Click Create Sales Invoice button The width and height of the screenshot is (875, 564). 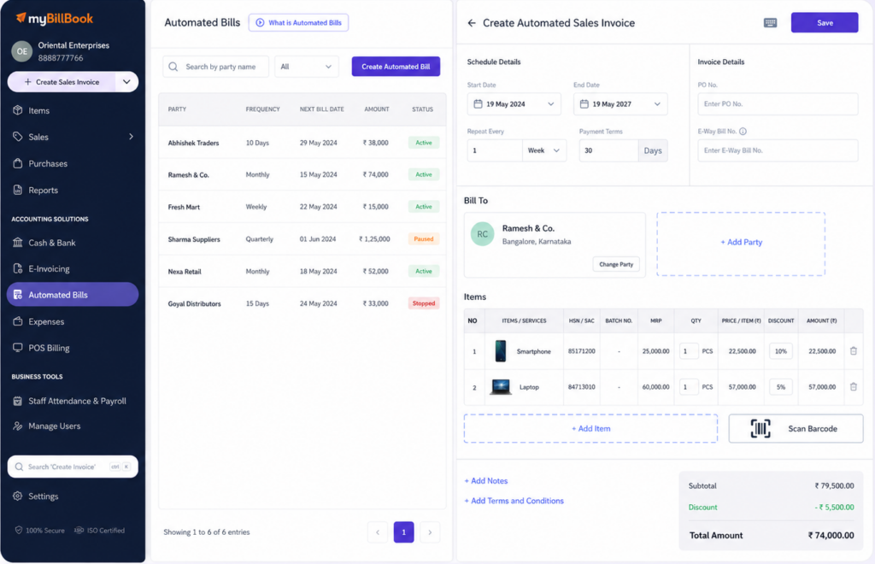point(62,82)
